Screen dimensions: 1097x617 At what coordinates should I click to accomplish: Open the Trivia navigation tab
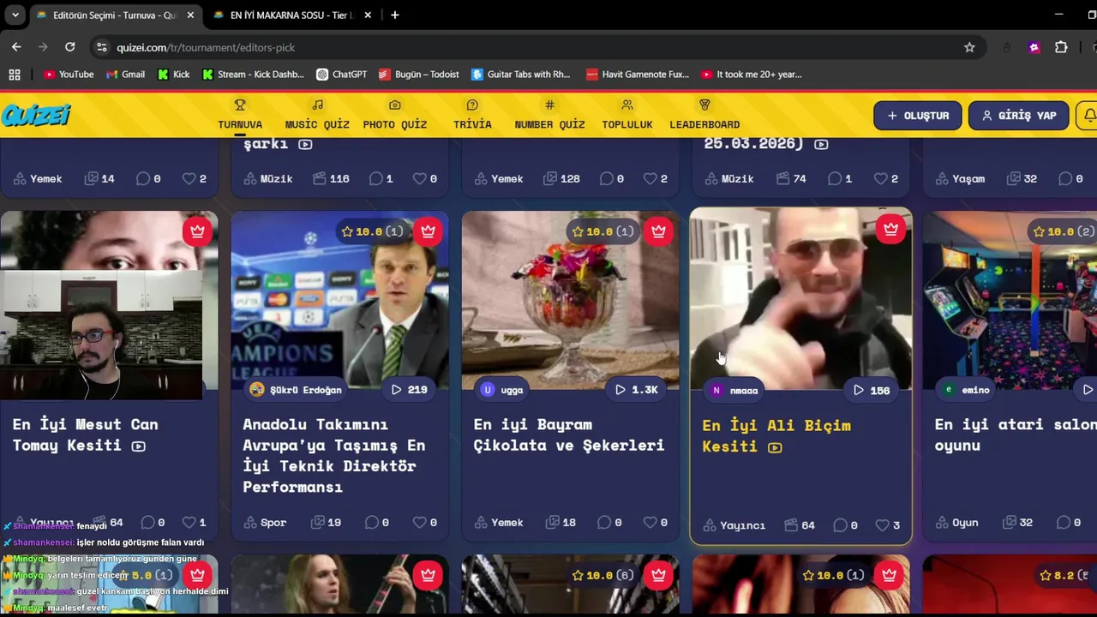click(472, 115)
